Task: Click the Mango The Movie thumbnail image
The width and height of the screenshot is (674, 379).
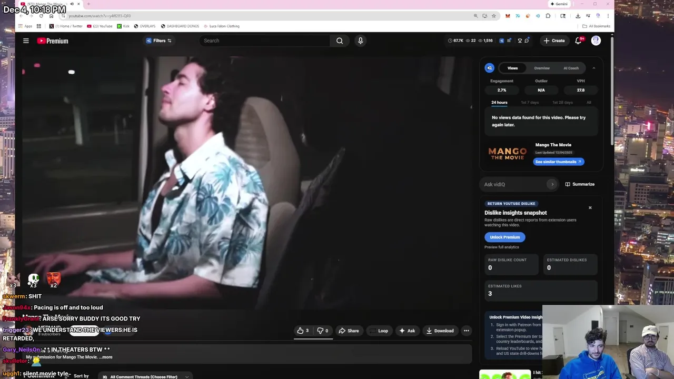Action: (507, 153)
